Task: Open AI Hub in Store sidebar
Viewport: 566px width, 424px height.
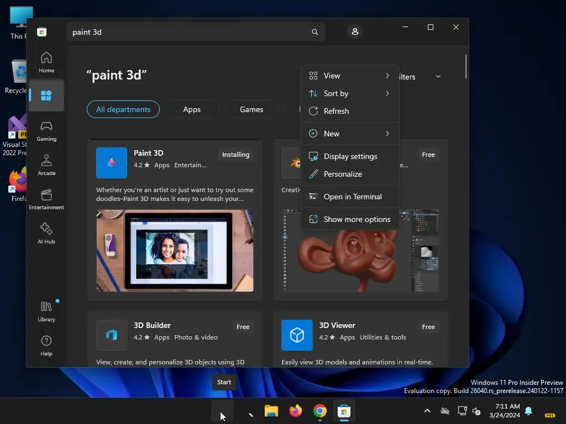Action: coord(46,234)
